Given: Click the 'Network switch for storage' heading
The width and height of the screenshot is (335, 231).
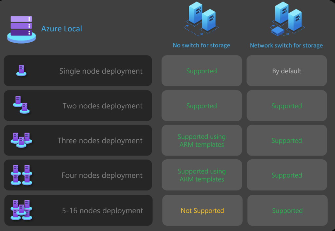Looking at the screenshot, I should pos(286,45).
